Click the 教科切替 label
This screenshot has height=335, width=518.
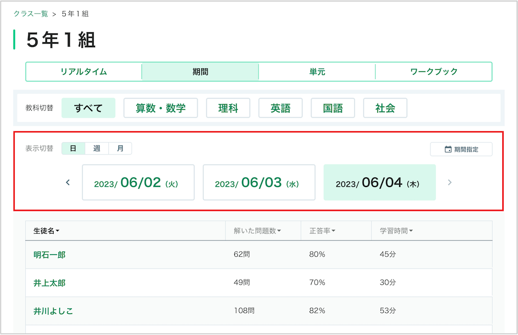click(x=39, y=108)
